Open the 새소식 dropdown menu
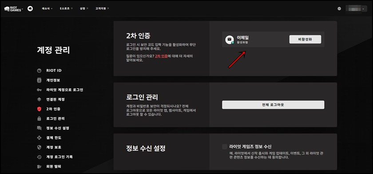 point(47,8)
